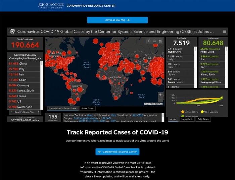The height and width of the screenshot is (180, 235).
Task: Open the dashboard hamburger menu
Action: point(224,32)
